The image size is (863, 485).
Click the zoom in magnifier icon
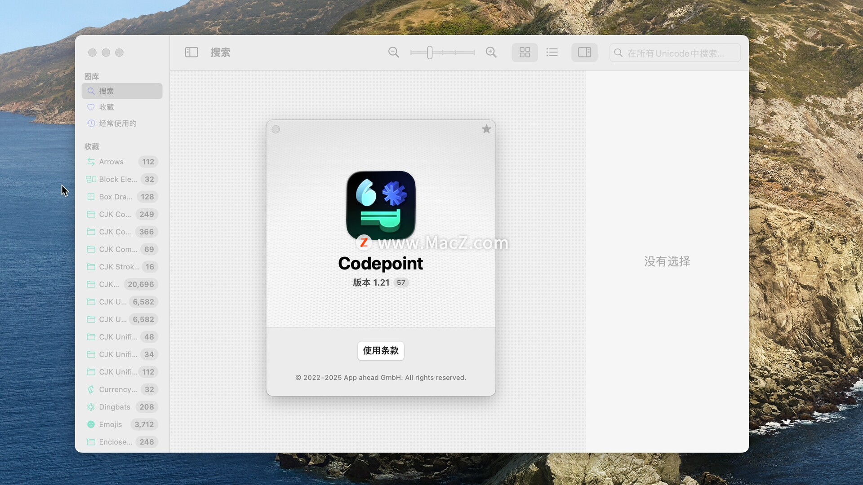coord(491,53)
